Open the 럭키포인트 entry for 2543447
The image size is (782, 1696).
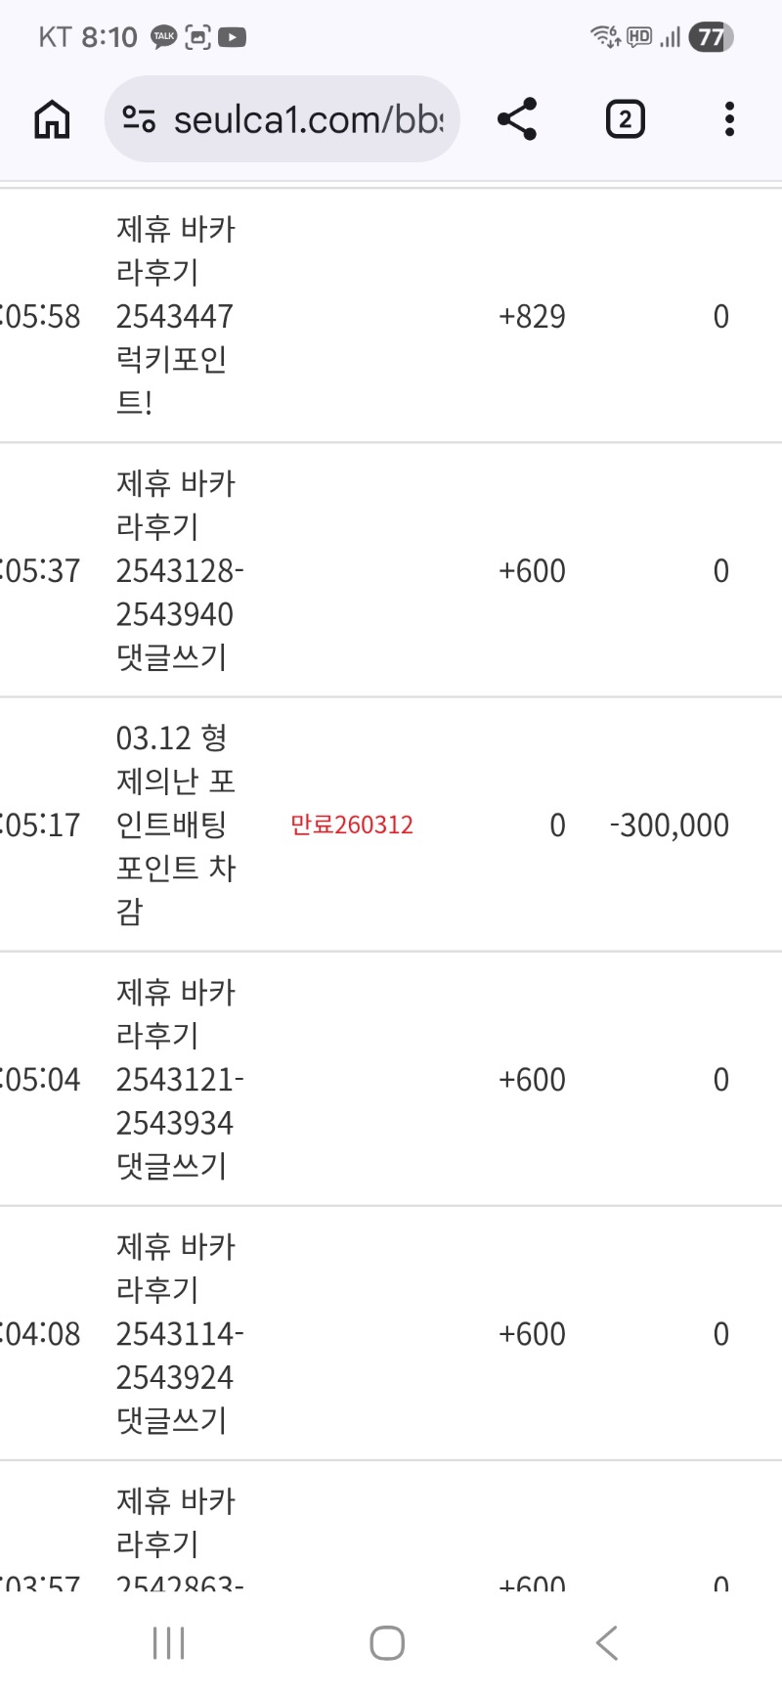click(175, 316)
